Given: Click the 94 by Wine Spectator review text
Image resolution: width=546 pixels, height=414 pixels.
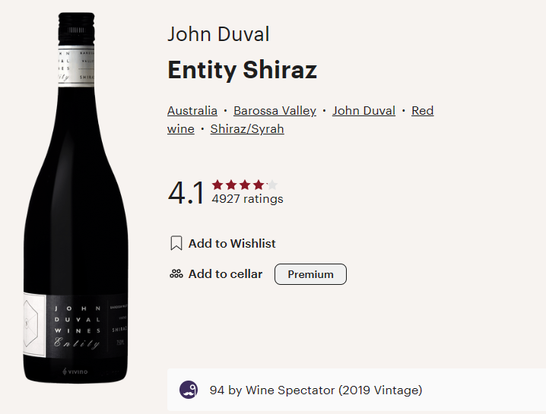Looking at the screenshot, I should 316,390.
